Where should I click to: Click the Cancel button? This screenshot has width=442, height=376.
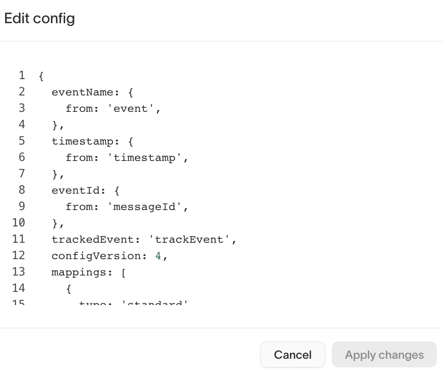coord(293,355)
